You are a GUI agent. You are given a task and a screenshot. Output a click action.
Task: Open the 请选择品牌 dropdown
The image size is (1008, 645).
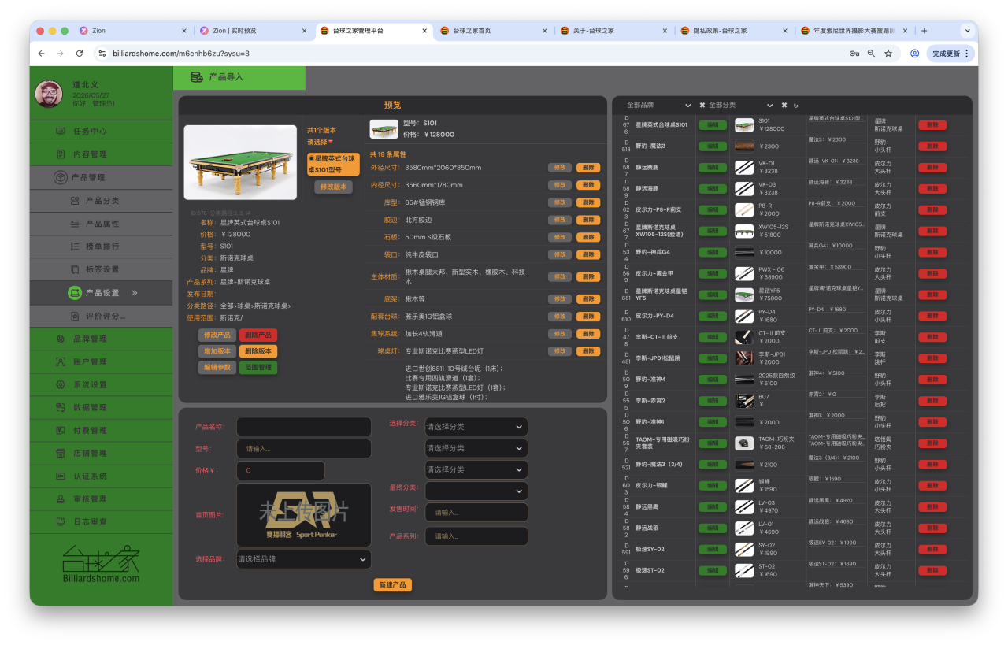[303, 559]
